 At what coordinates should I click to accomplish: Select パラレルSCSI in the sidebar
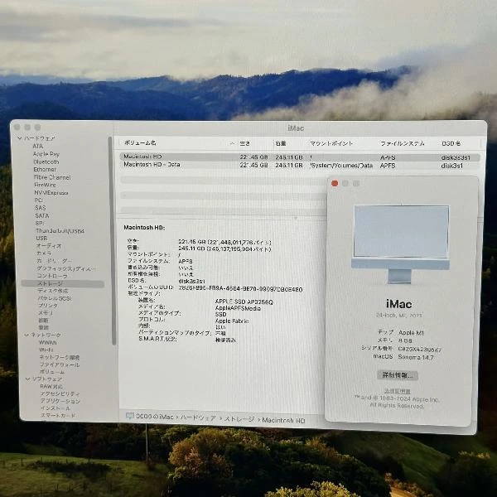pyautogui.click(x=55, y=298)
